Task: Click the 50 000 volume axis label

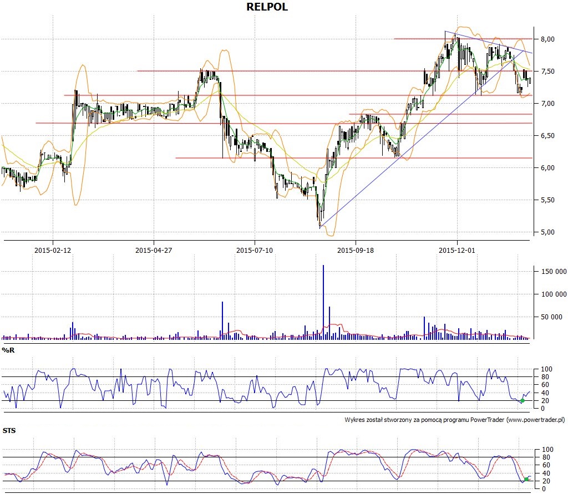Action: point(551,317)
